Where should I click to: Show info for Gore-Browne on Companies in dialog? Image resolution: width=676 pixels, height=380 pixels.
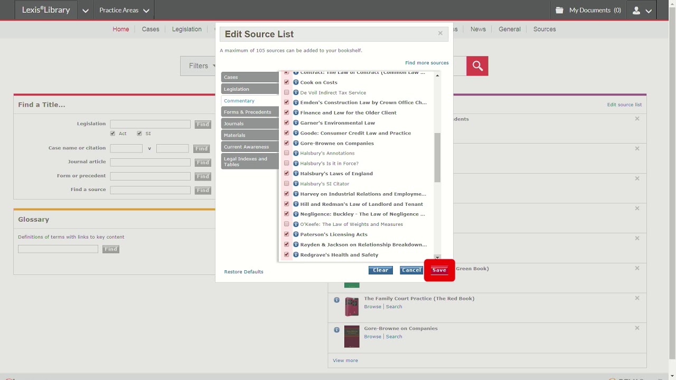point(296,143)
